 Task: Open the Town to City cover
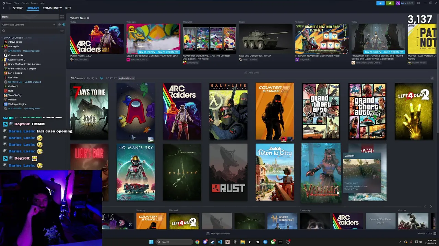[275, 172]
